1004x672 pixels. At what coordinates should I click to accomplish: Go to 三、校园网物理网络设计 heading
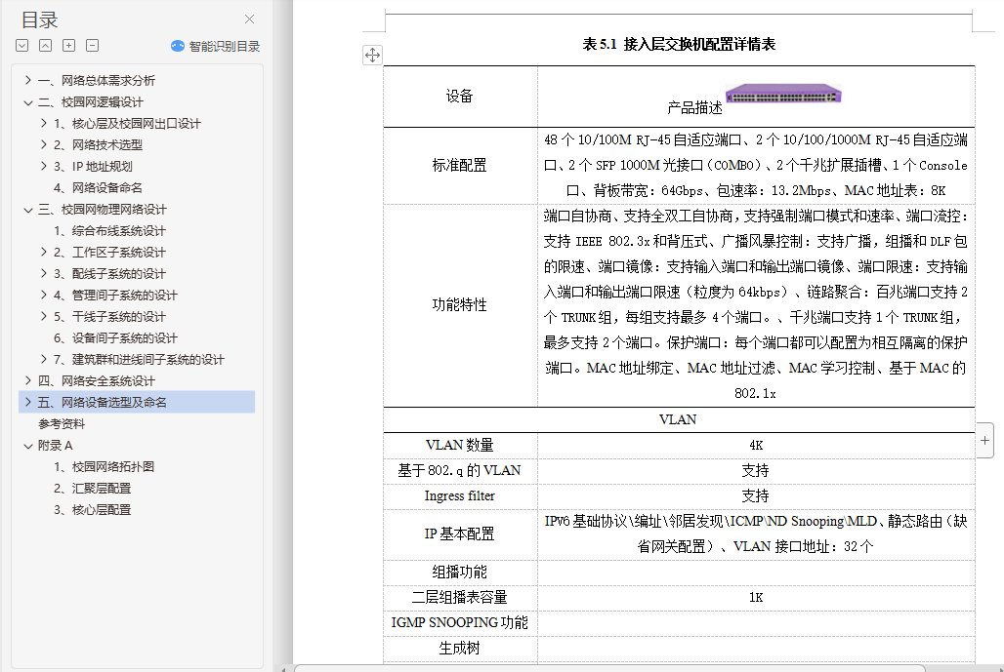[x=102, y=209]
